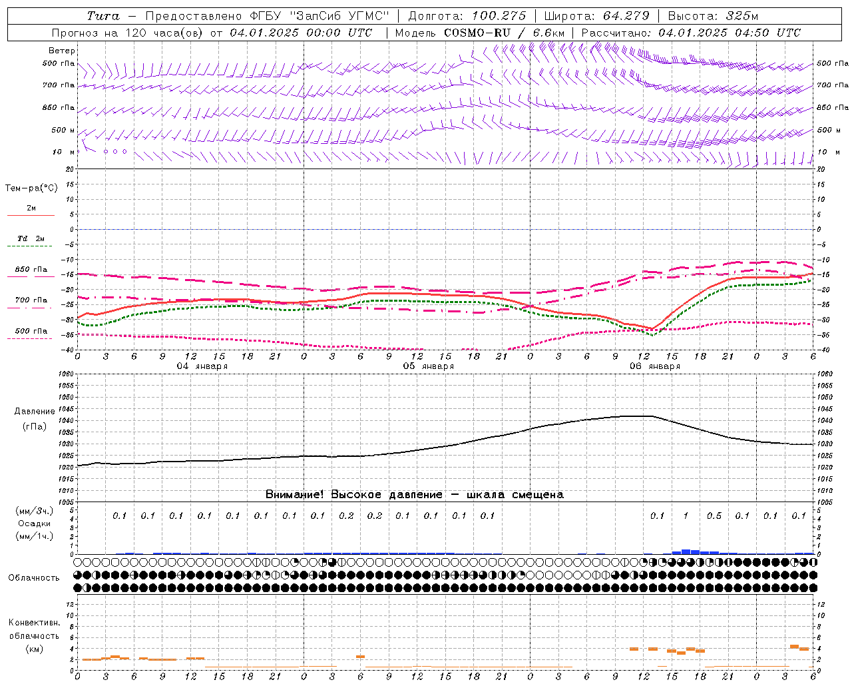Click the 700 гПа legend label above the dash-dot line
852x682 pixels.
point(31,300)
